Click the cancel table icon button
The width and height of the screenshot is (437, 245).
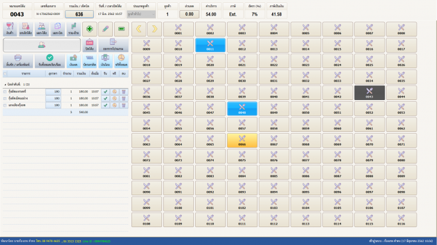tap(26, 29)
